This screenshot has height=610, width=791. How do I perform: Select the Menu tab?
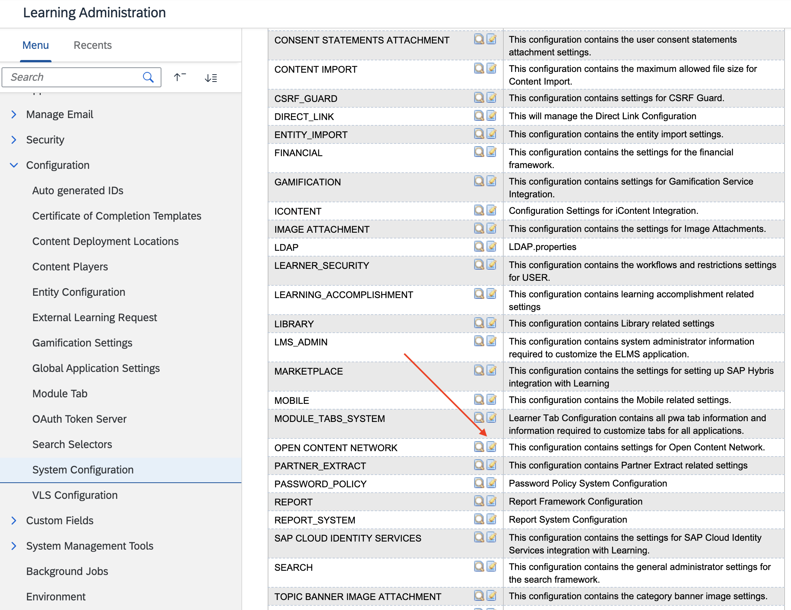[35, 45]
